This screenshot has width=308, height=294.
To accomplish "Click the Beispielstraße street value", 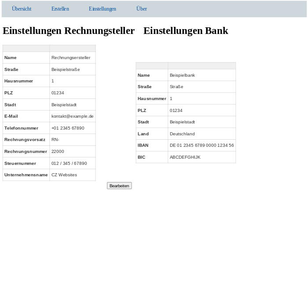I will tap(66, 70).
